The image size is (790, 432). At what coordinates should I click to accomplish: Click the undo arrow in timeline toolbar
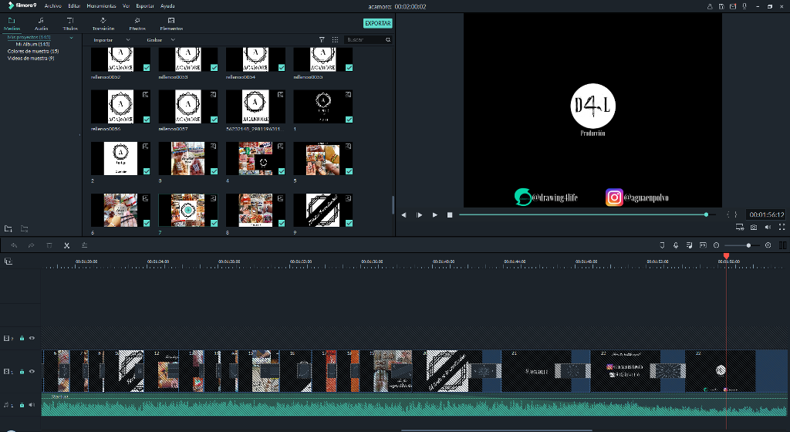click(x=14, y=245)
